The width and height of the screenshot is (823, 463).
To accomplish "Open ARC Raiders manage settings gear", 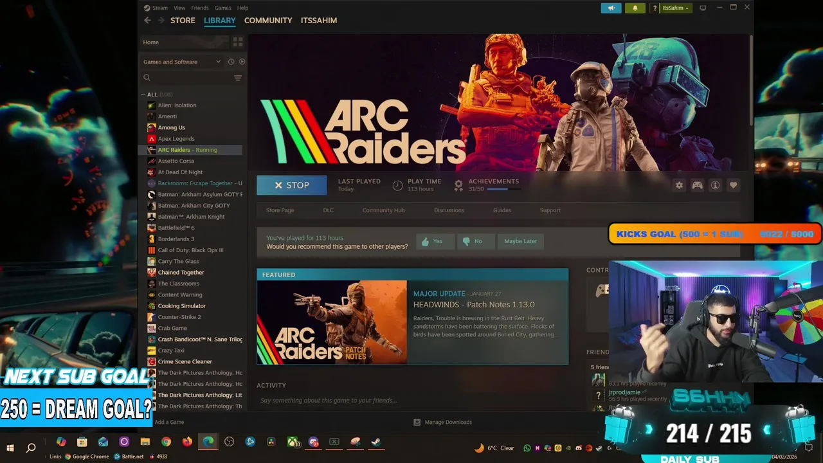I will pyautogui.click(x=679, y=185).
